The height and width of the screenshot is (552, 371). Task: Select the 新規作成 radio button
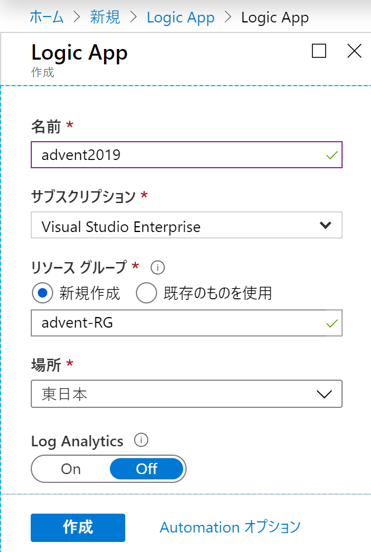click(x=42, y=293)
